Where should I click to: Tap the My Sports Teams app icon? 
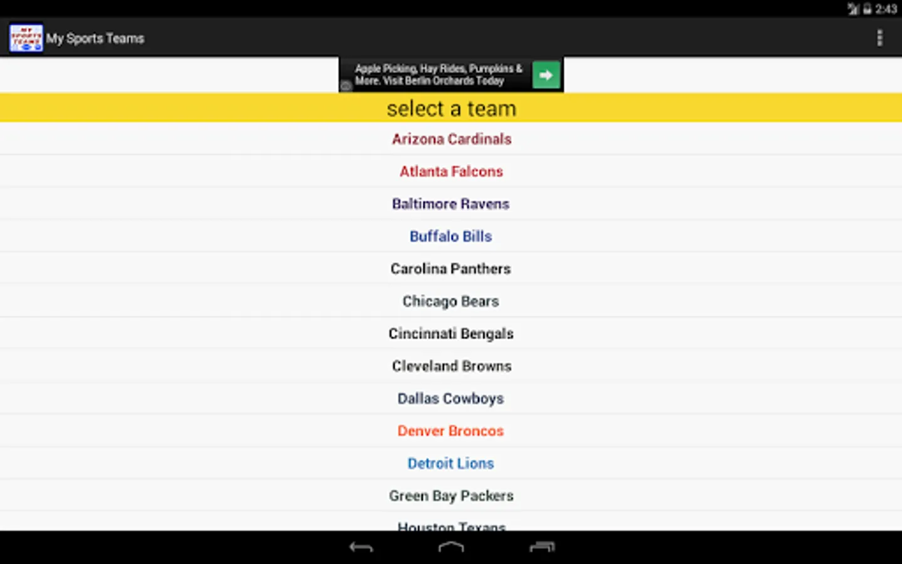pyautogui.click(x=26, y=38)
